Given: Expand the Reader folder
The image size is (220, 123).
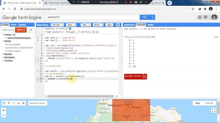Looking at the screenshot, I should (x=3, y=54).
